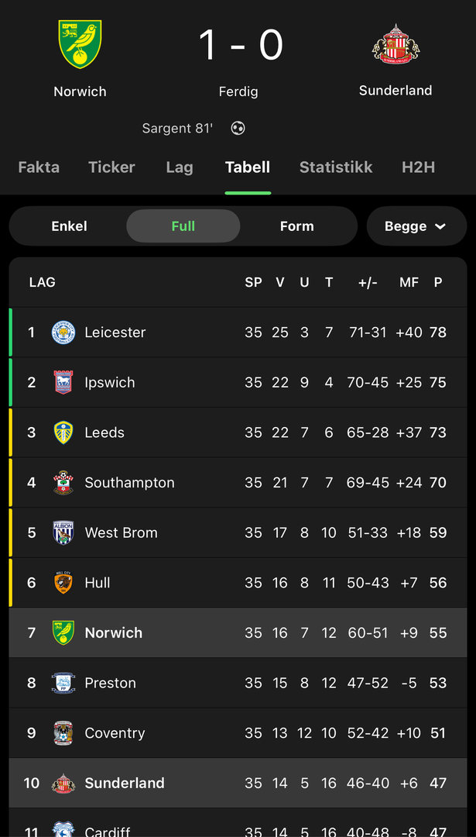The image size is (476, 837).
Task: Click the P points column header
Action: 438,282
